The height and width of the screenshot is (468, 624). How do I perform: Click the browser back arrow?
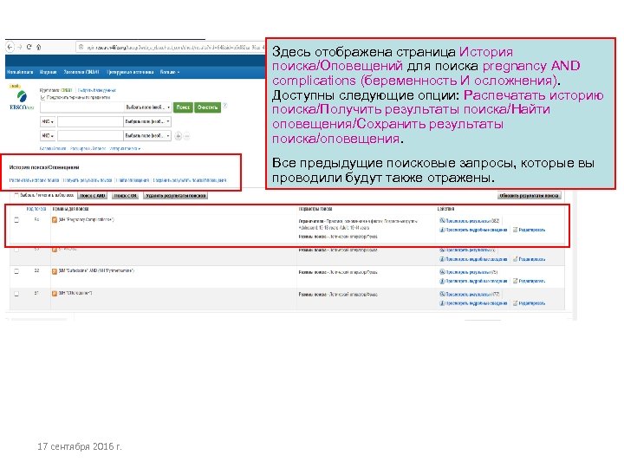[x=10, y=47]
